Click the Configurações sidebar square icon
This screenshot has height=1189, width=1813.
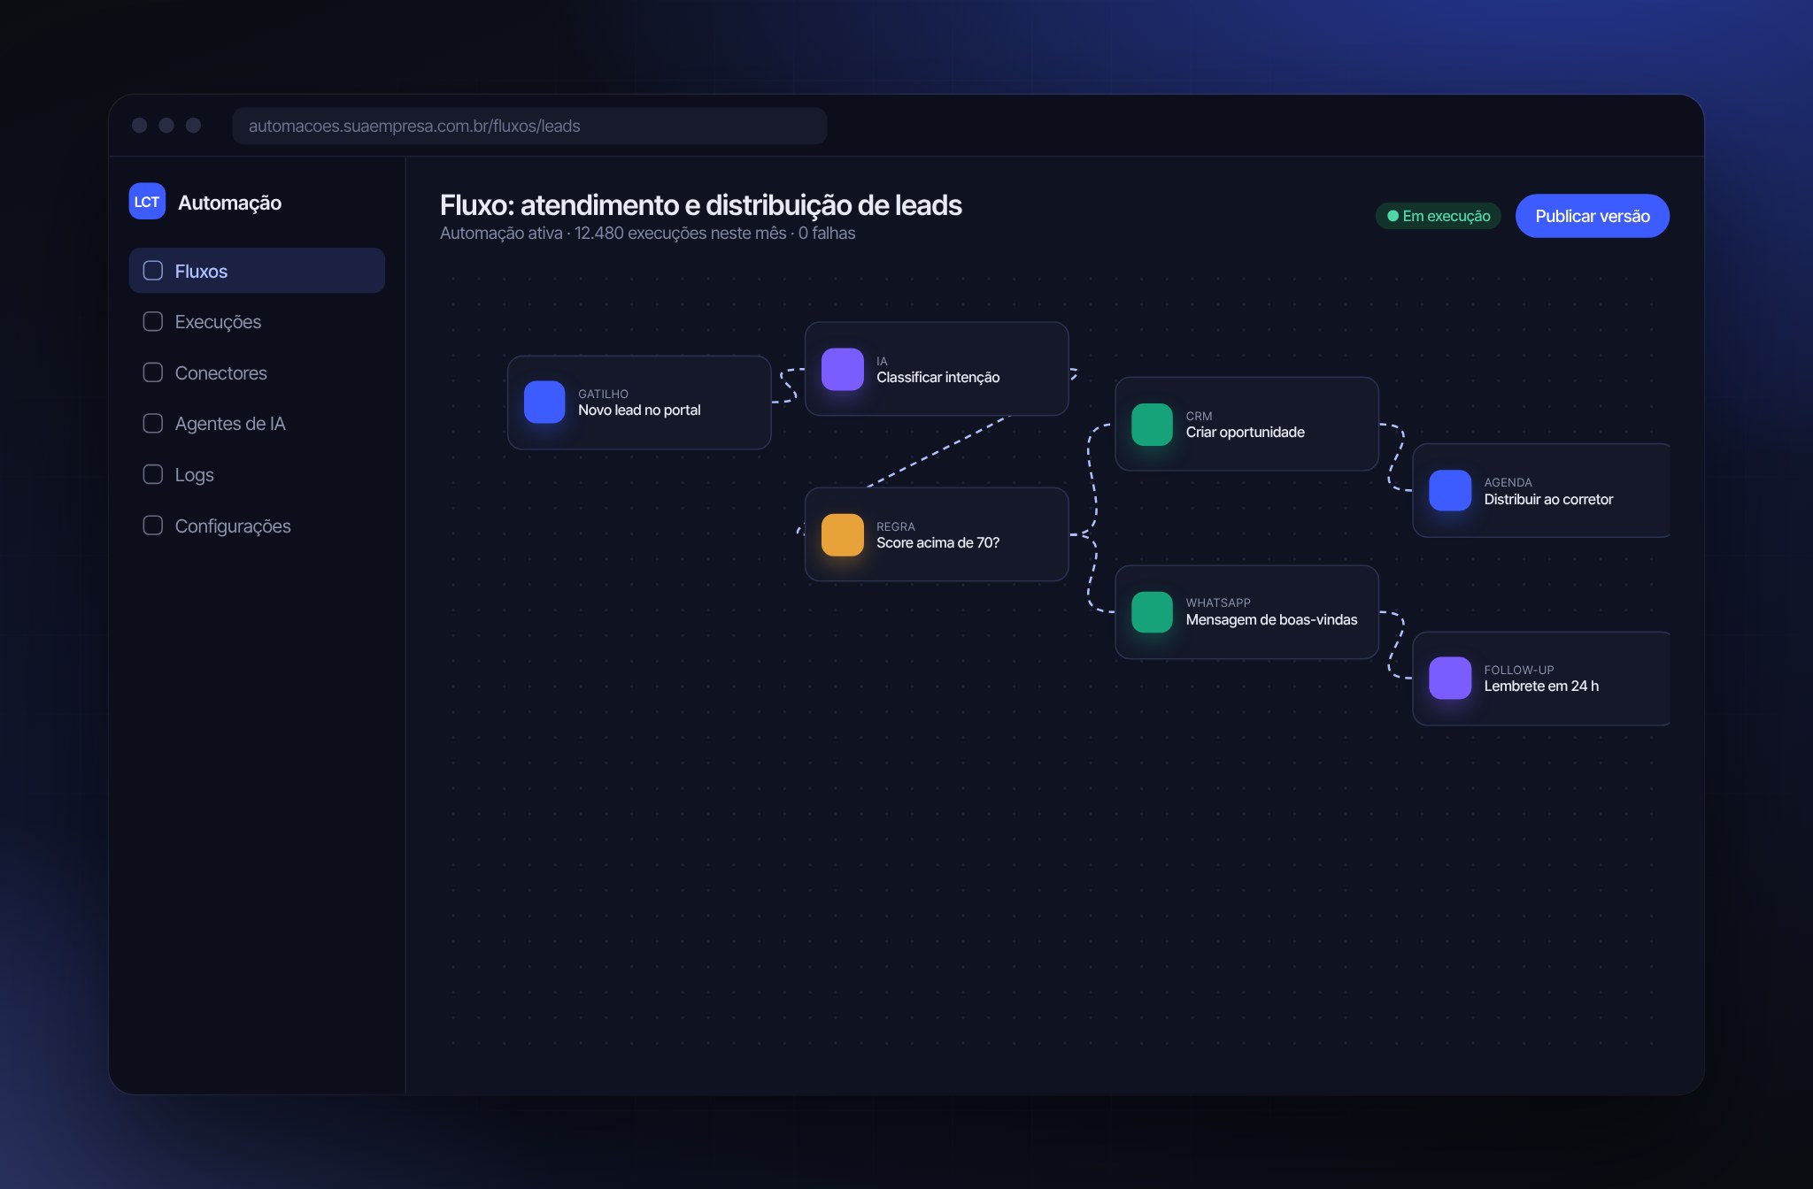153,525
